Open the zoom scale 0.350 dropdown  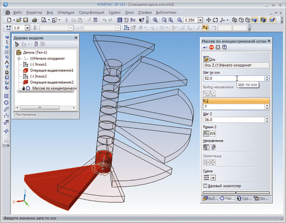[200, 20]
